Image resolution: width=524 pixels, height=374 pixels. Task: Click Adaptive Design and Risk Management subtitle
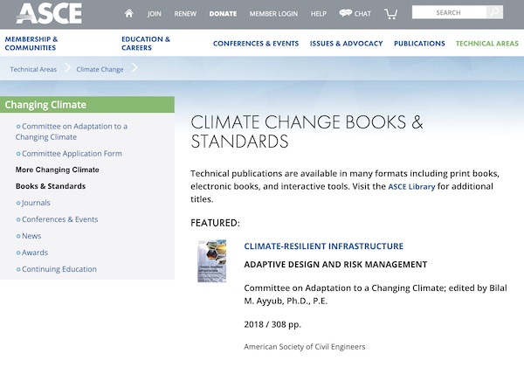(335, 265)
